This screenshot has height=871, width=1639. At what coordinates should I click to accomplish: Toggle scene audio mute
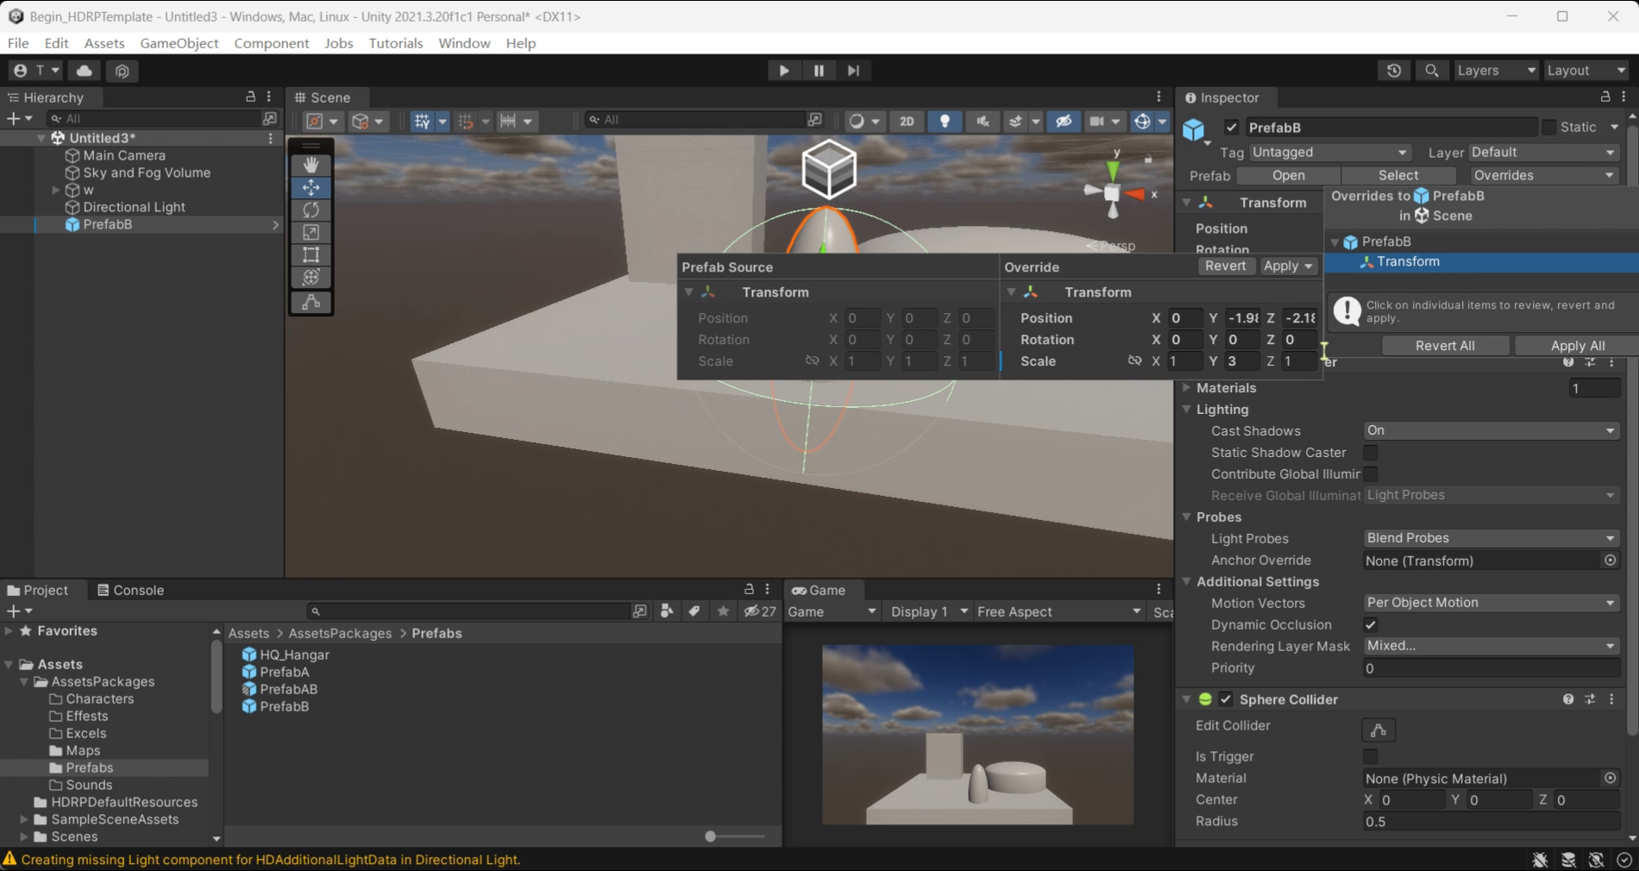(x=983, y=122)
